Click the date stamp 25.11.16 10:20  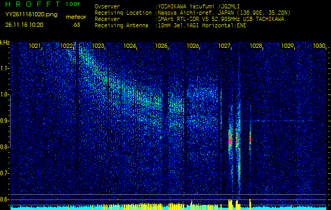pyautogui.click(x=24, y=25)
